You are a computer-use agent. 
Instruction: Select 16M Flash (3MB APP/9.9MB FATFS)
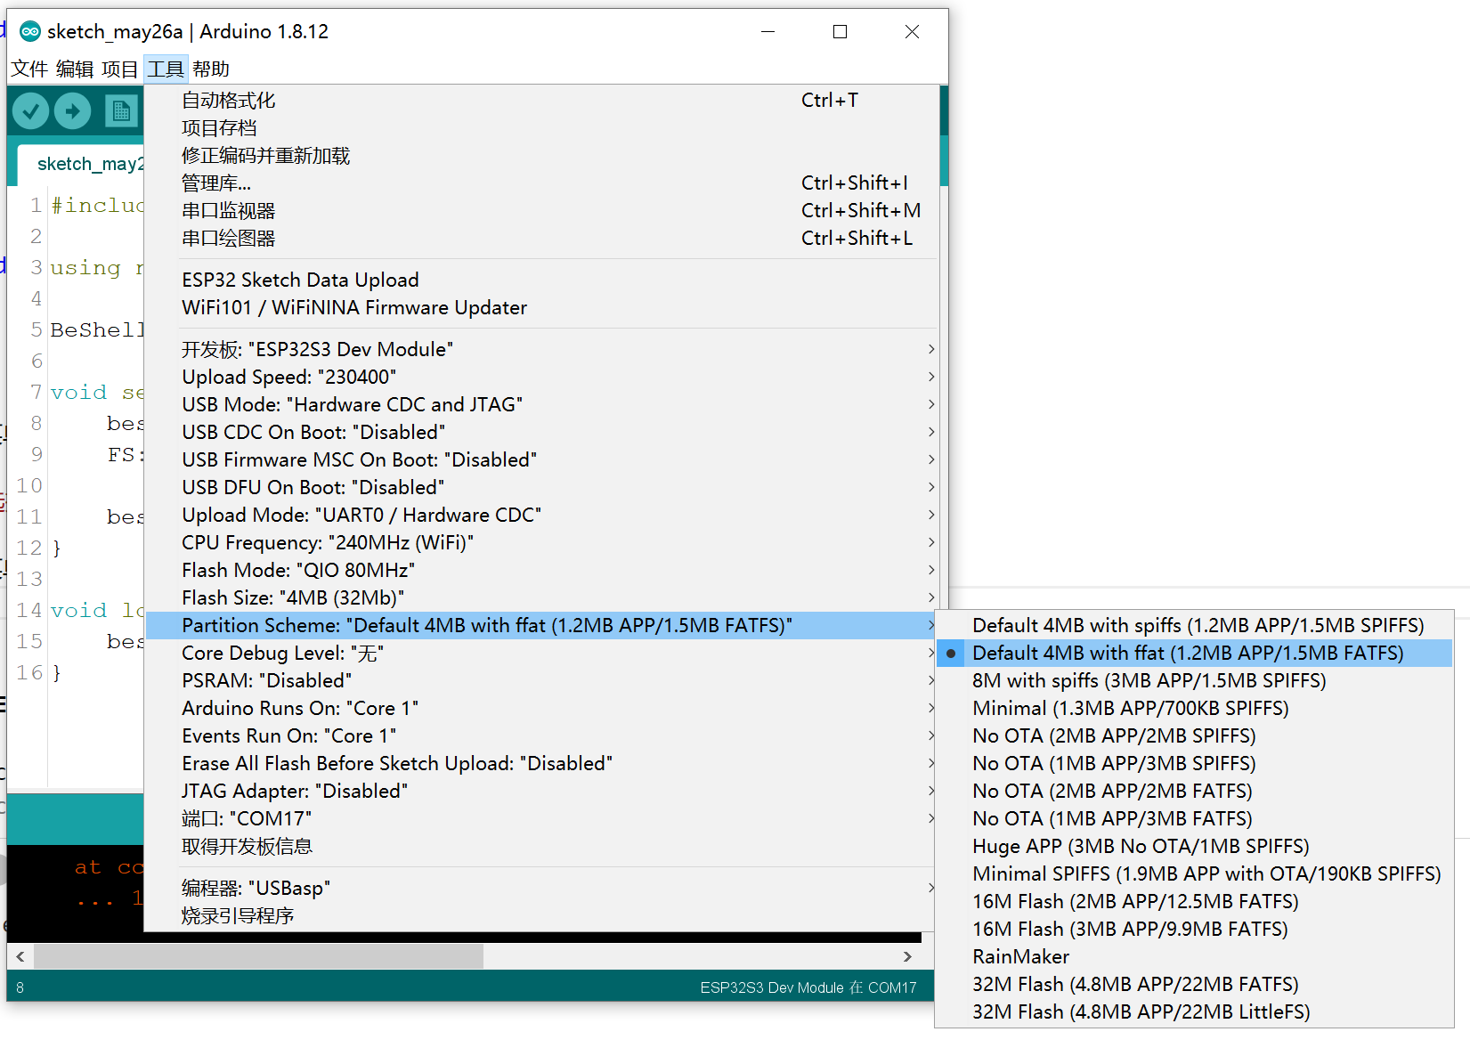point(1194,930)
